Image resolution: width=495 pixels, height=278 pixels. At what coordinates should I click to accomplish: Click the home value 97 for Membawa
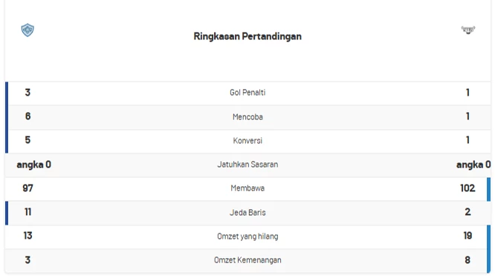click(27, 188)
